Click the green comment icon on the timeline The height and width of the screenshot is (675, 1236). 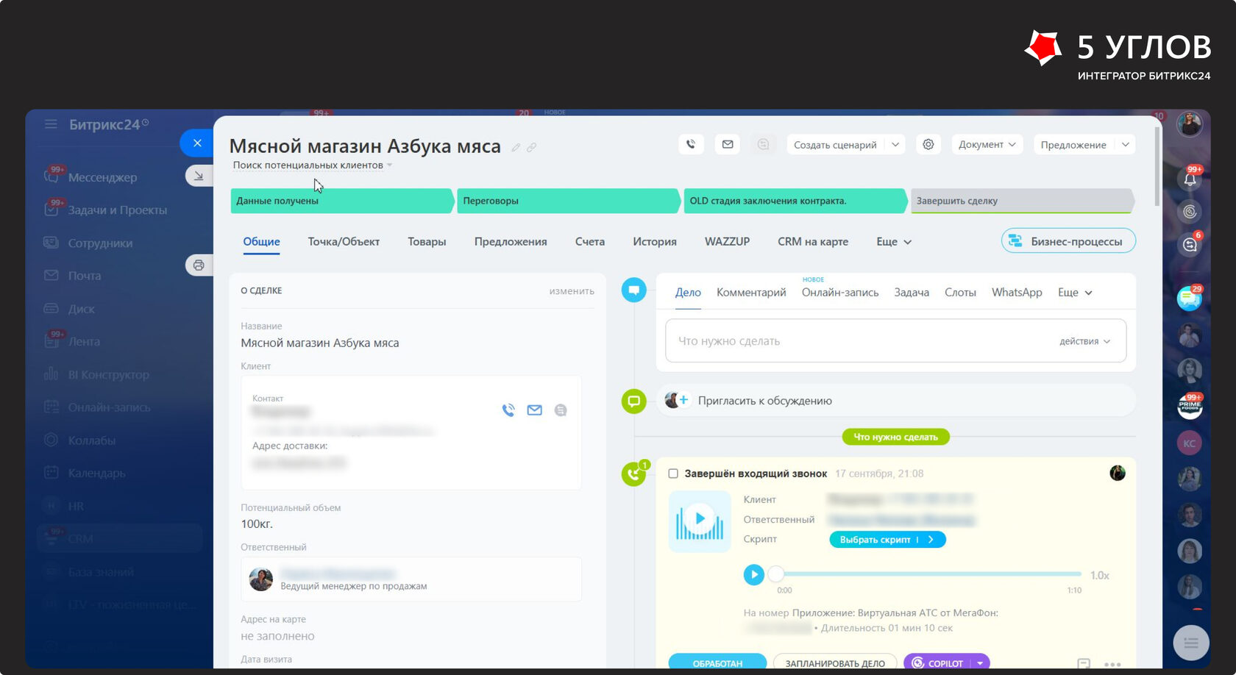(633, 401)
